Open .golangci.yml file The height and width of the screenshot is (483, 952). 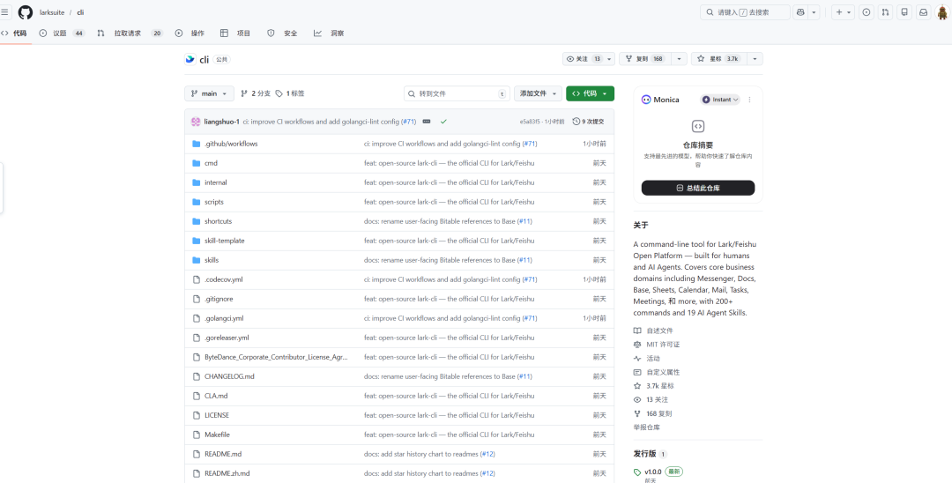[x=224, y=318]
